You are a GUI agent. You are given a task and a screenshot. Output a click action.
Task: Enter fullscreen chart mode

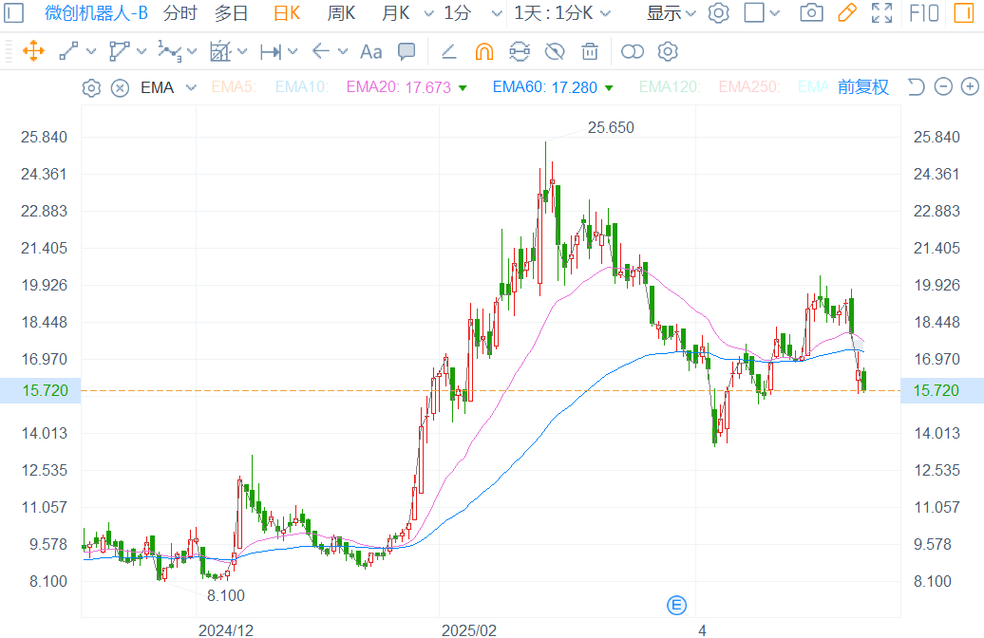click(881, 12)
